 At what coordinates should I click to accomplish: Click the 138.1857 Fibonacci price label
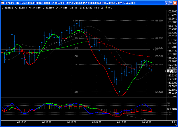click(x=159, y=48)
